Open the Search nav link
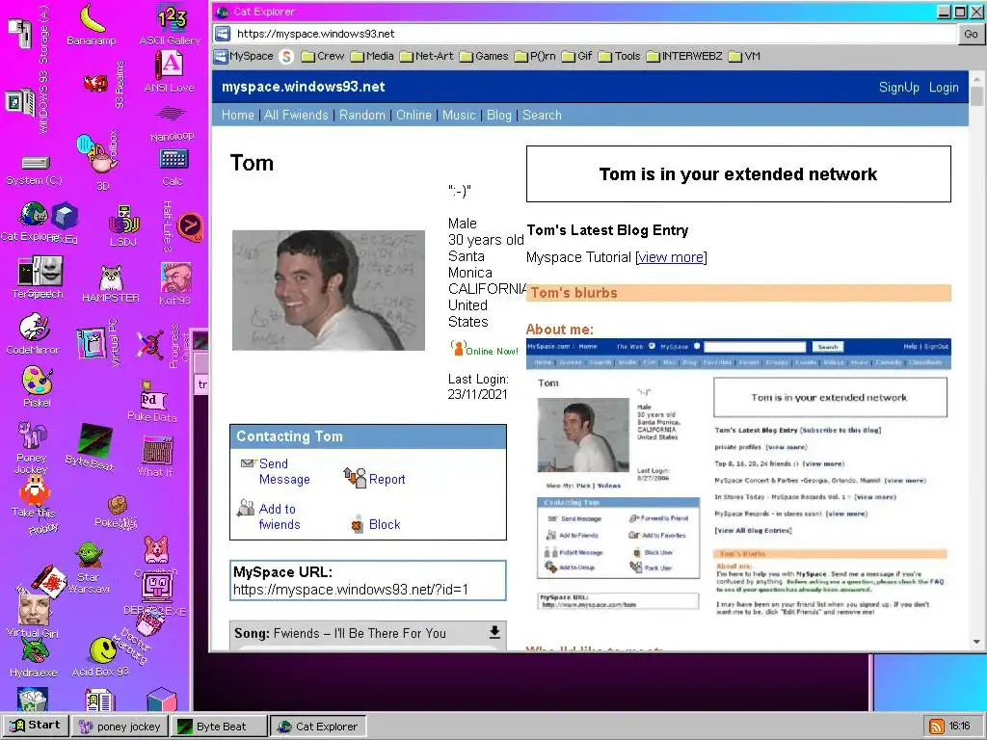The height and width of the screenshot is (740, 987). coord(542,116)
